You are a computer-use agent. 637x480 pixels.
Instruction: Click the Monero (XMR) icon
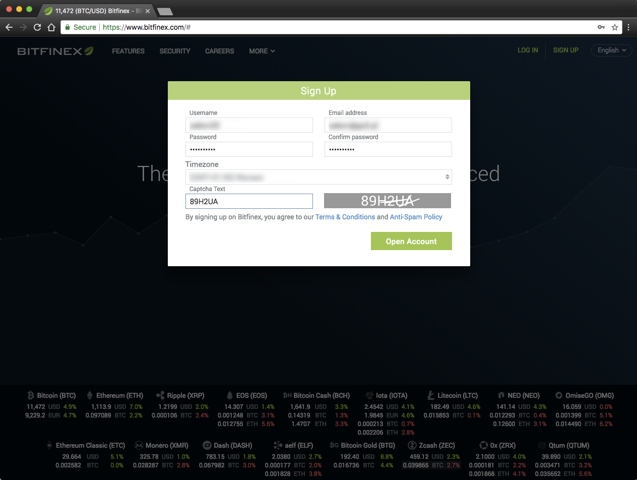pyautogui.click(x=139, y=445)
